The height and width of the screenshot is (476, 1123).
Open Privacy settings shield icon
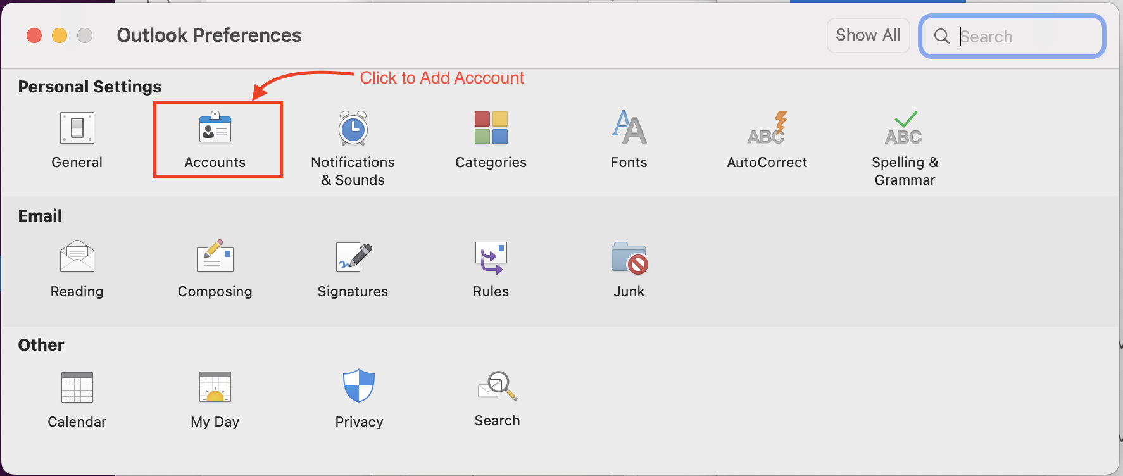point(359,385)
